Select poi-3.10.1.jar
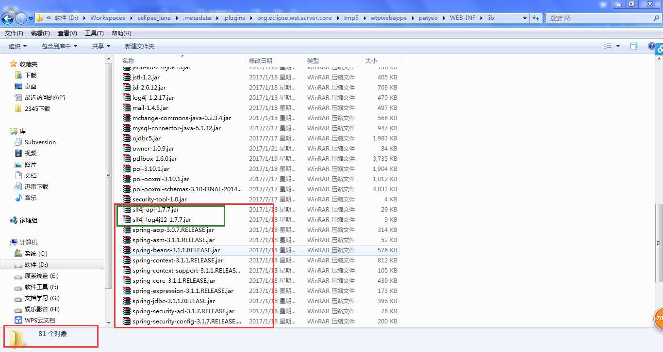 (x=151, y=168)
